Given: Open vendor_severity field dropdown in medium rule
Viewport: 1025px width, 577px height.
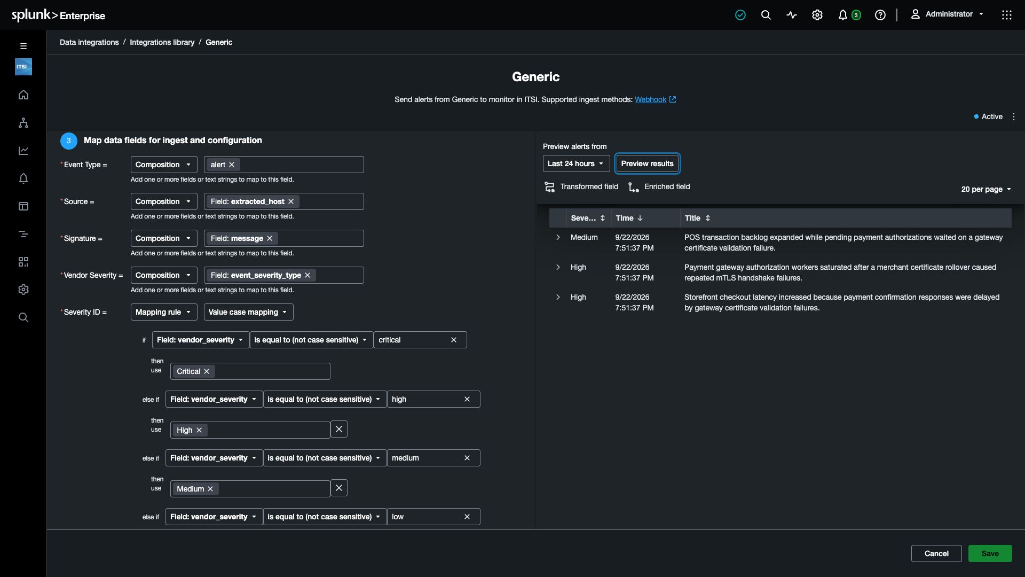Looking at the screenshot, I should (214, 458).
